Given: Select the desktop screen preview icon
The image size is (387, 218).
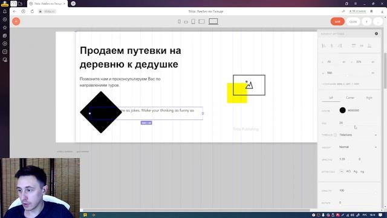Looking at the screenshot, I should tap(213, 22).
